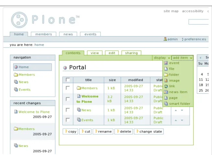Click the copy button
The height and width of the screenshot is (155, 212).
(x=70, y=131)
